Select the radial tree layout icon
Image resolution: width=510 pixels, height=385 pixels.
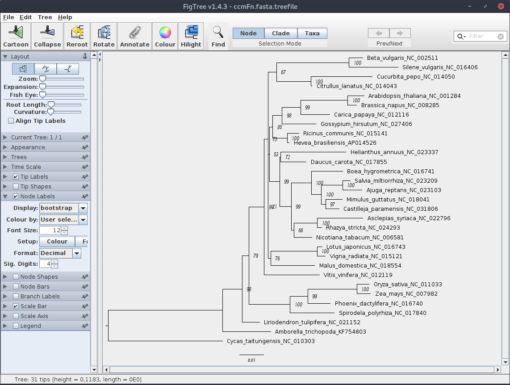pos(67,69)
